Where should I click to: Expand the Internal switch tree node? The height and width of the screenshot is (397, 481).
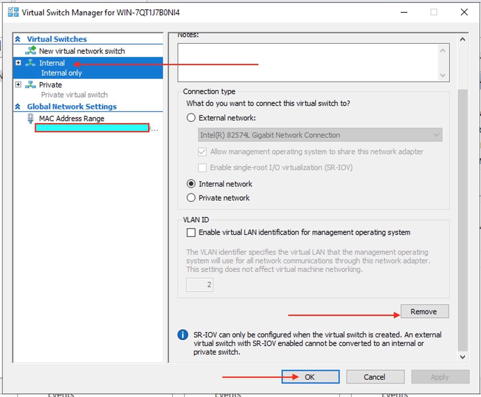[x=18, y=63]
